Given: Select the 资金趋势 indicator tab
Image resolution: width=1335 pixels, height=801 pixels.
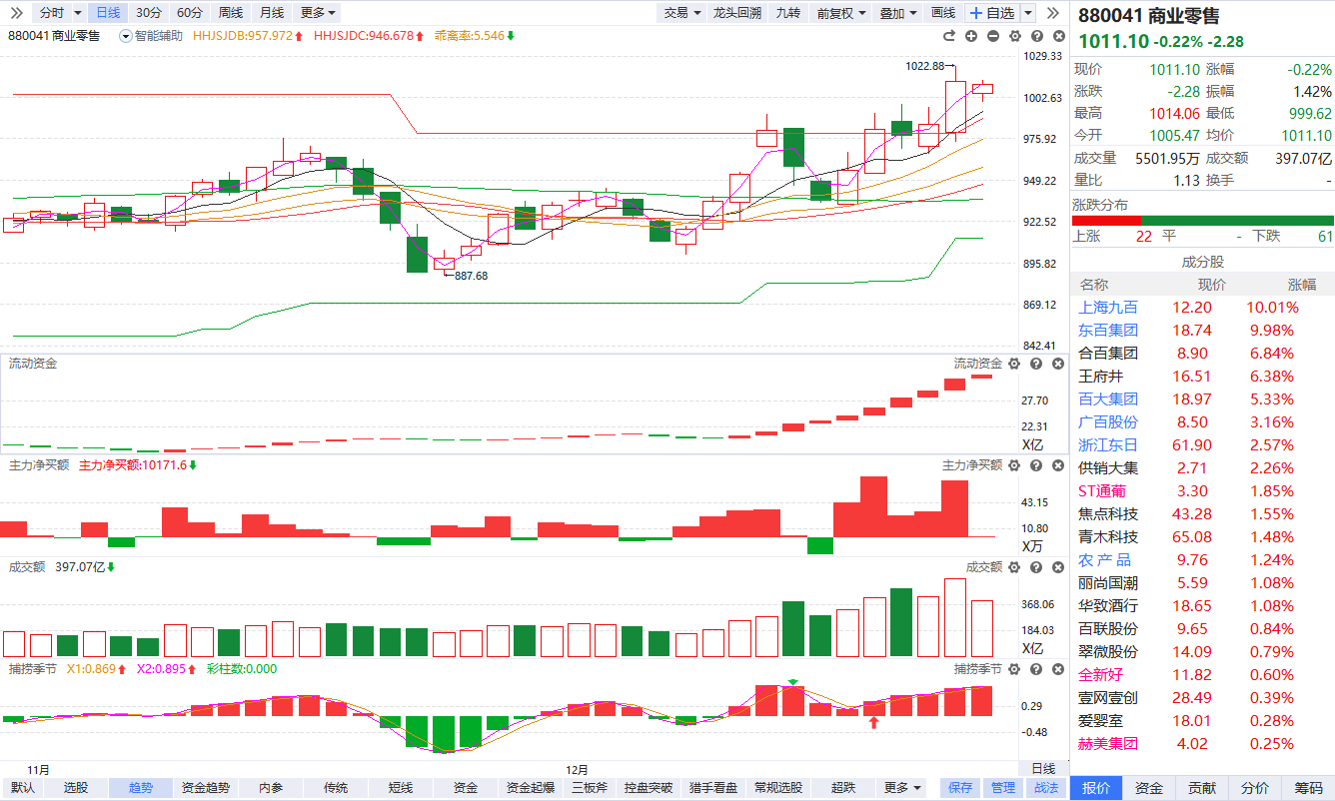Looking at the screenshot, I should click(x=206, y=787).
